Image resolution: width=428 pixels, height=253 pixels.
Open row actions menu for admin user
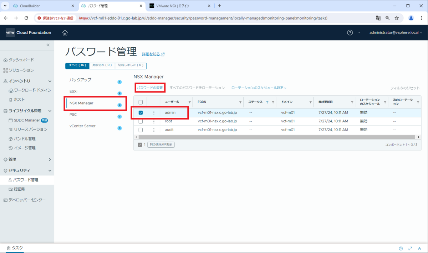154,112
